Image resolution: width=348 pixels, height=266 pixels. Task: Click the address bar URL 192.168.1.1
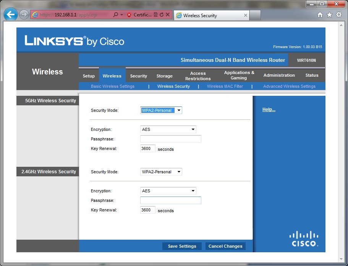pyautogui.click(x=65, y=15)
